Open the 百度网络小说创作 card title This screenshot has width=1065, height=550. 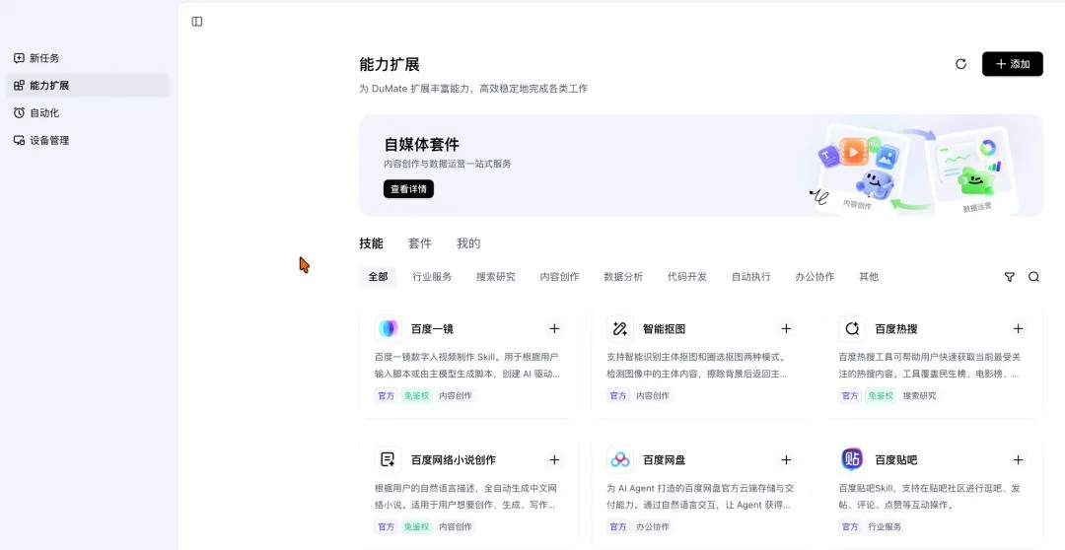(453, 459)
